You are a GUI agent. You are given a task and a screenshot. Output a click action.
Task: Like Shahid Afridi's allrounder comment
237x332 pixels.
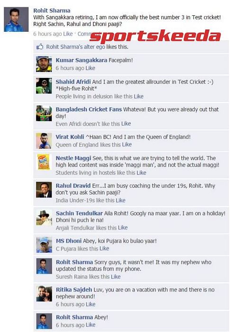coord(138,96)
